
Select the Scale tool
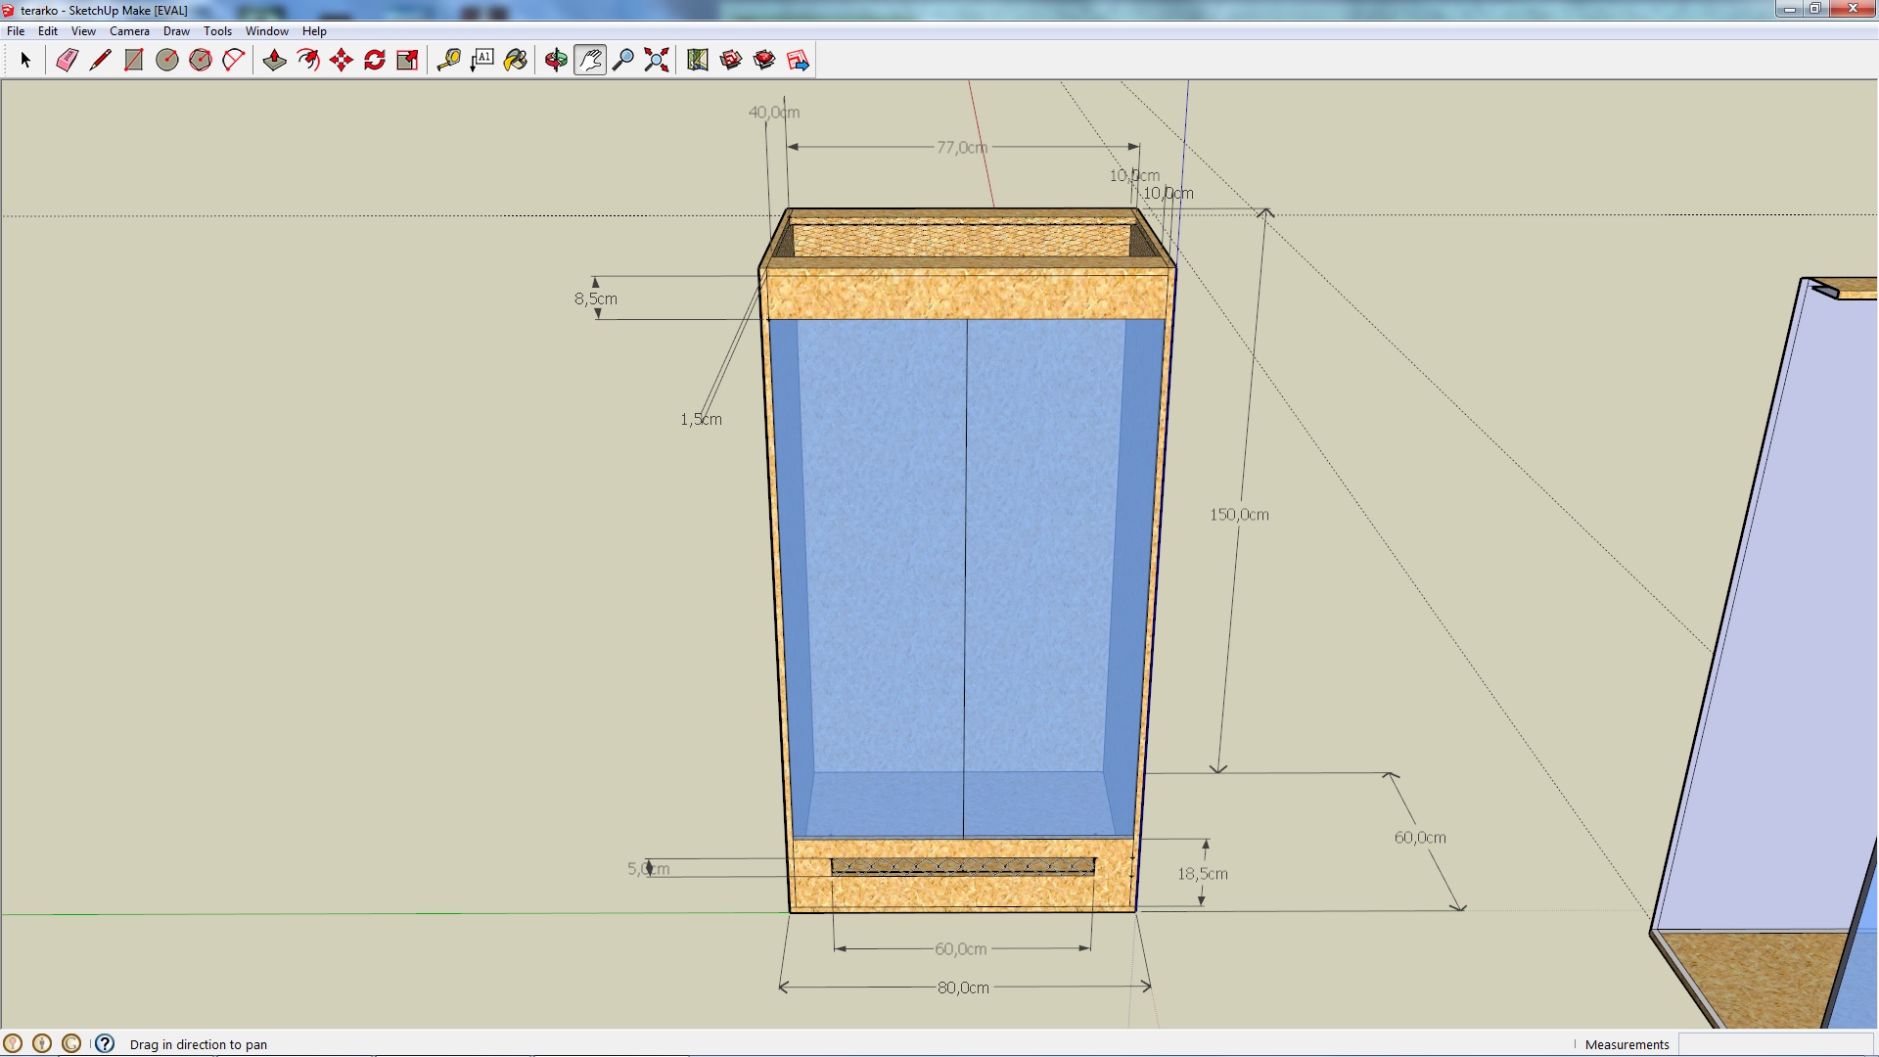pyautogui.click(x=408, y=61)
